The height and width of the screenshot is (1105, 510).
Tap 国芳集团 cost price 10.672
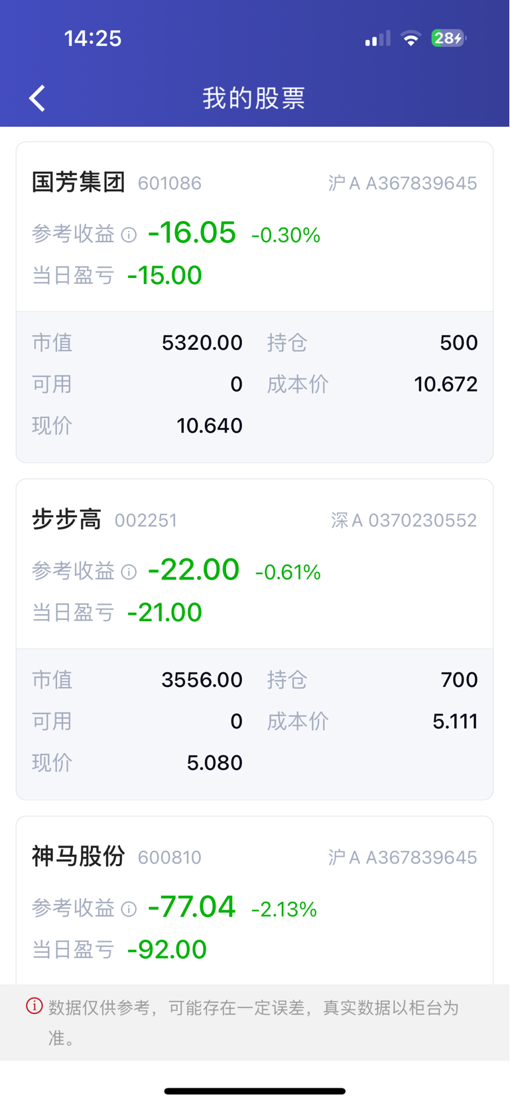click(x=446, y=384)
